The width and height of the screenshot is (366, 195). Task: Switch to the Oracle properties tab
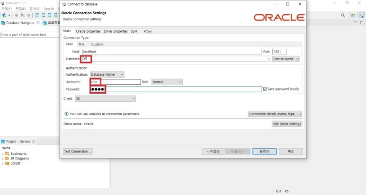88,31
